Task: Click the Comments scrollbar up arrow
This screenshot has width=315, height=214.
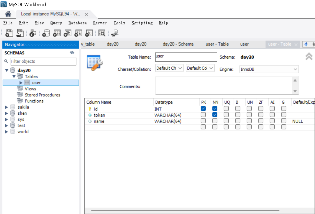Action: click(295, 81)
